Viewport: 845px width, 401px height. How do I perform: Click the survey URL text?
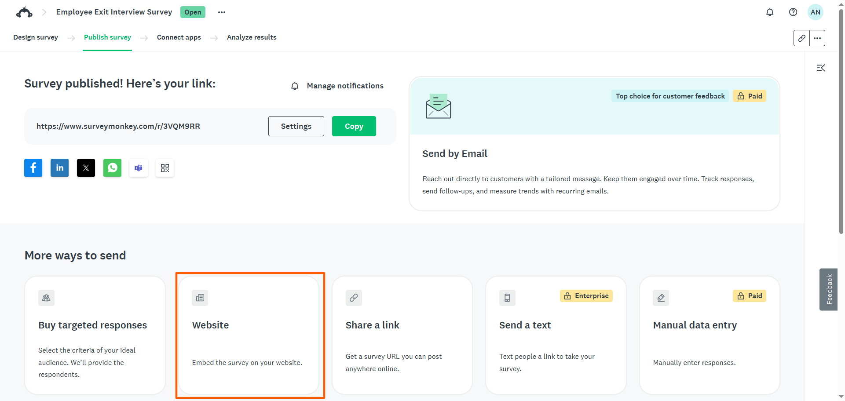pyautogui.click(x=118, y=126)
